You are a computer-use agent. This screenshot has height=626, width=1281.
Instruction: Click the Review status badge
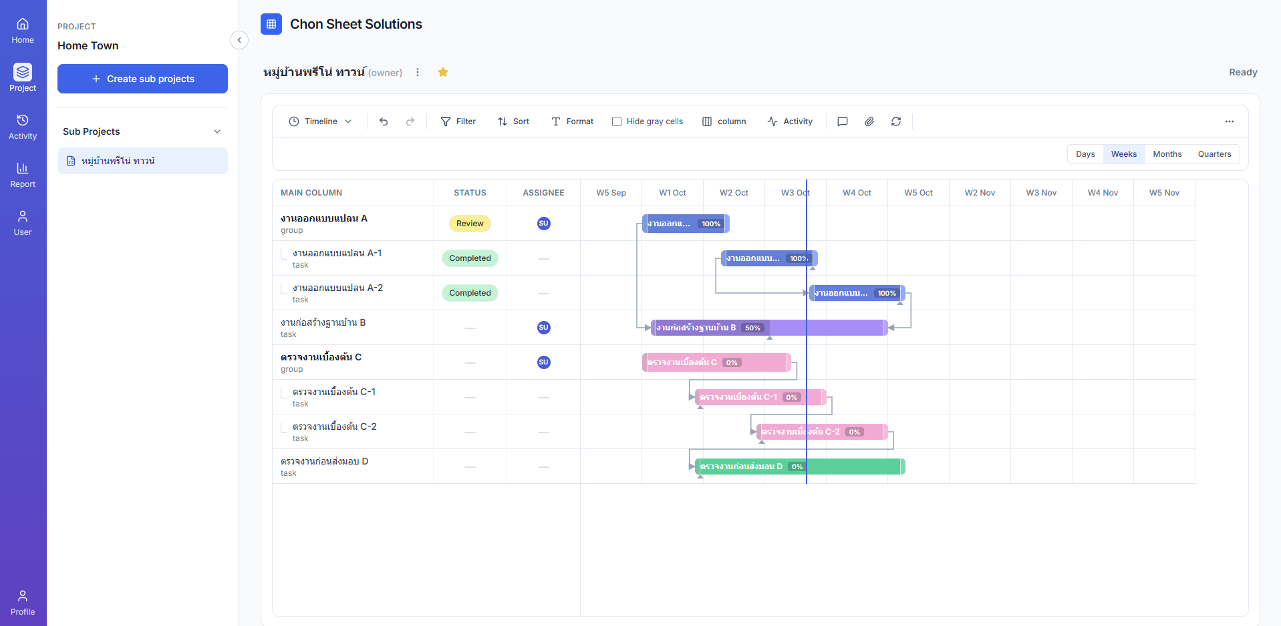click(470, 224)
